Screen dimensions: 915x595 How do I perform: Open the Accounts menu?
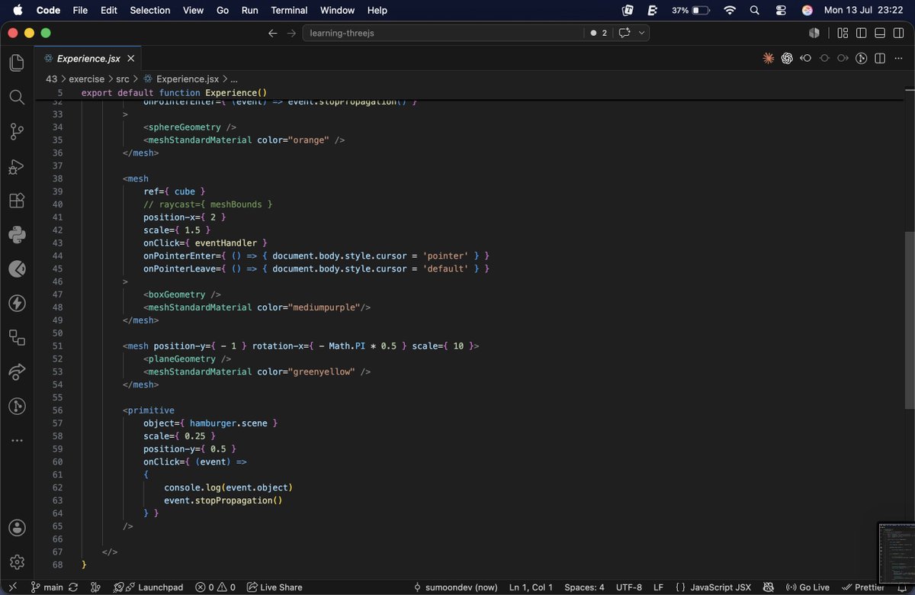(x=17, y=528)
